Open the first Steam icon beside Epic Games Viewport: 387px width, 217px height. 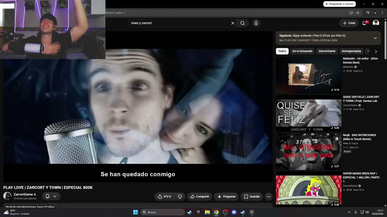tap(190, 212)
